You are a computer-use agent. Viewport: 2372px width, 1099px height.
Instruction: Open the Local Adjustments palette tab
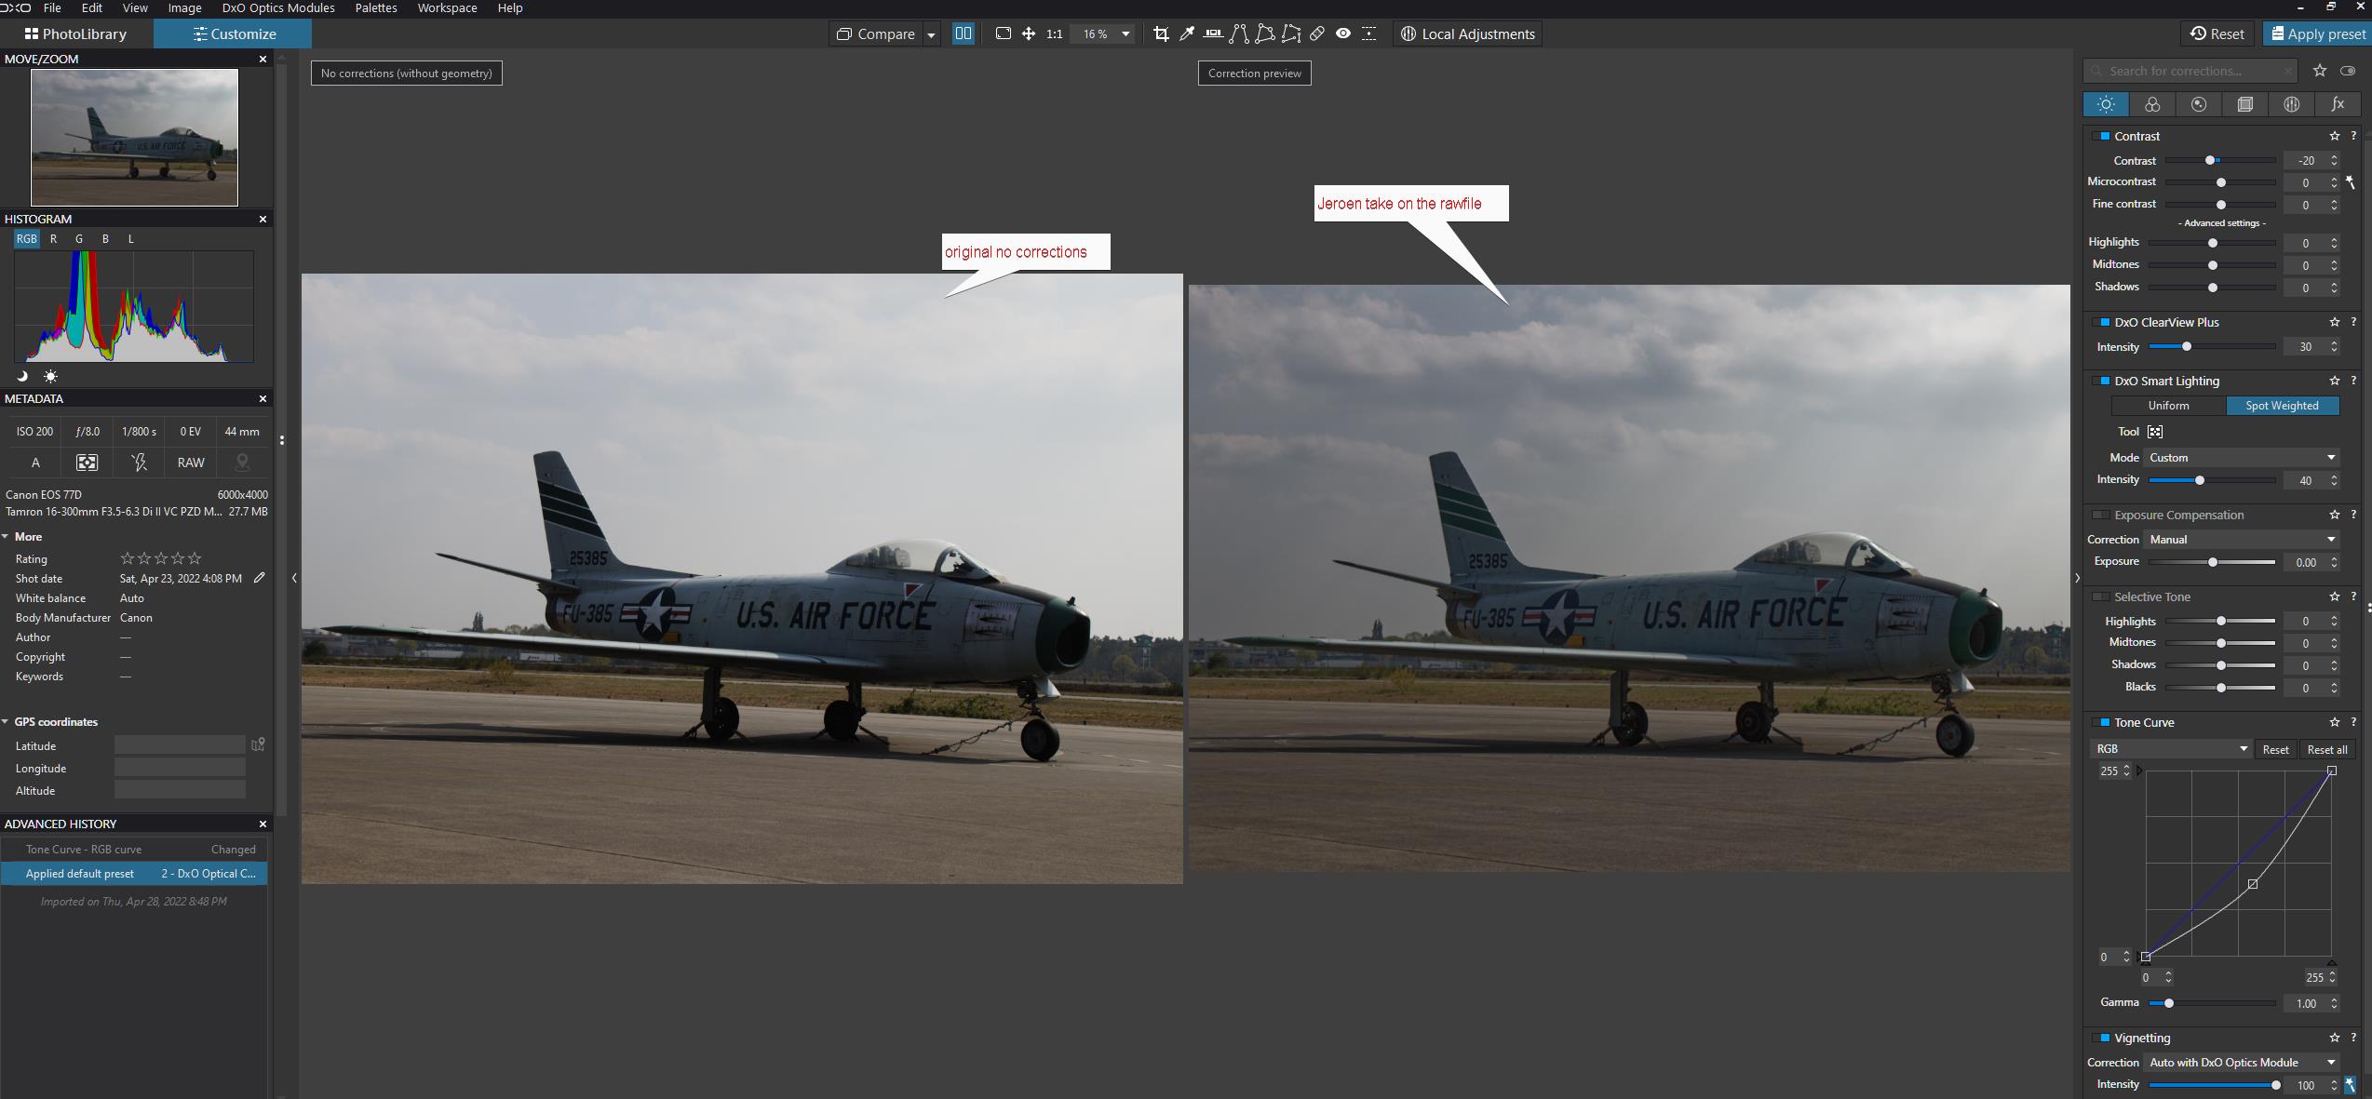tap(2292, 104)
